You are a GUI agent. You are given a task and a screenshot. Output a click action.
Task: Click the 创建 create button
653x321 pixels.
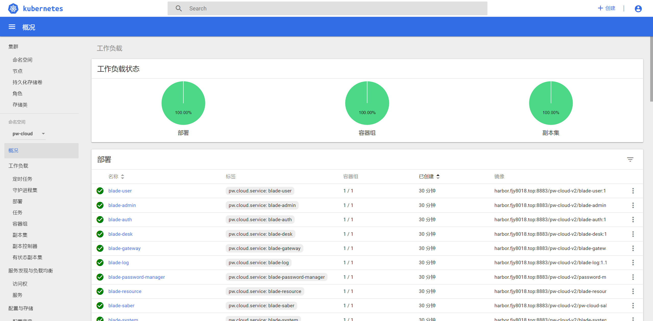[x=606, y=8]
